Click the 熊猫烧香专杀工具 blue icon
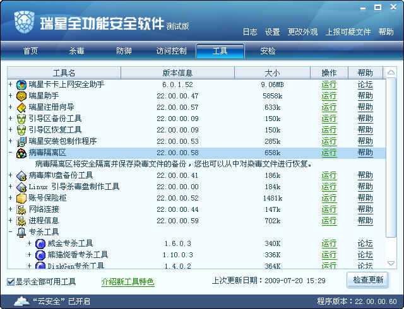 click(x=40, y=255)
